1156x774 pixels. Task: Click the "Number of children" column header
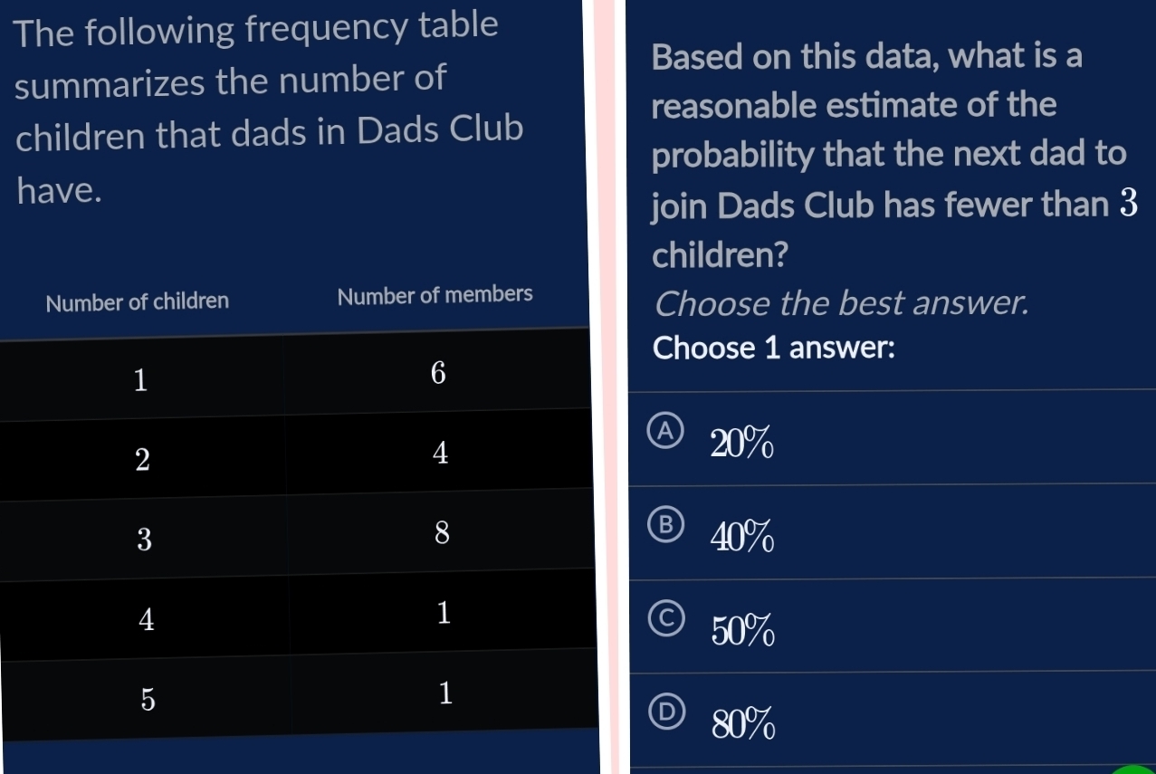[138, 301]
